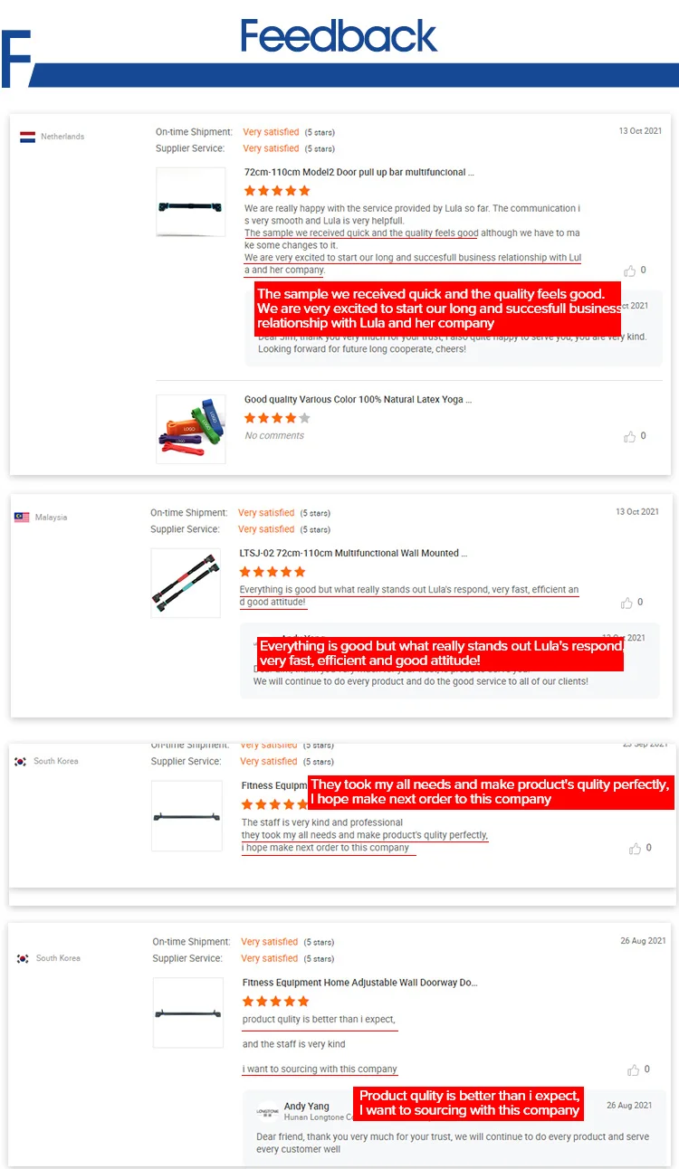The height and width of the screenshot is (1169, 679).
Task: Open 'Good quality Various Color 100% Natural Latex Yoga' link
Action: (358, 399)
